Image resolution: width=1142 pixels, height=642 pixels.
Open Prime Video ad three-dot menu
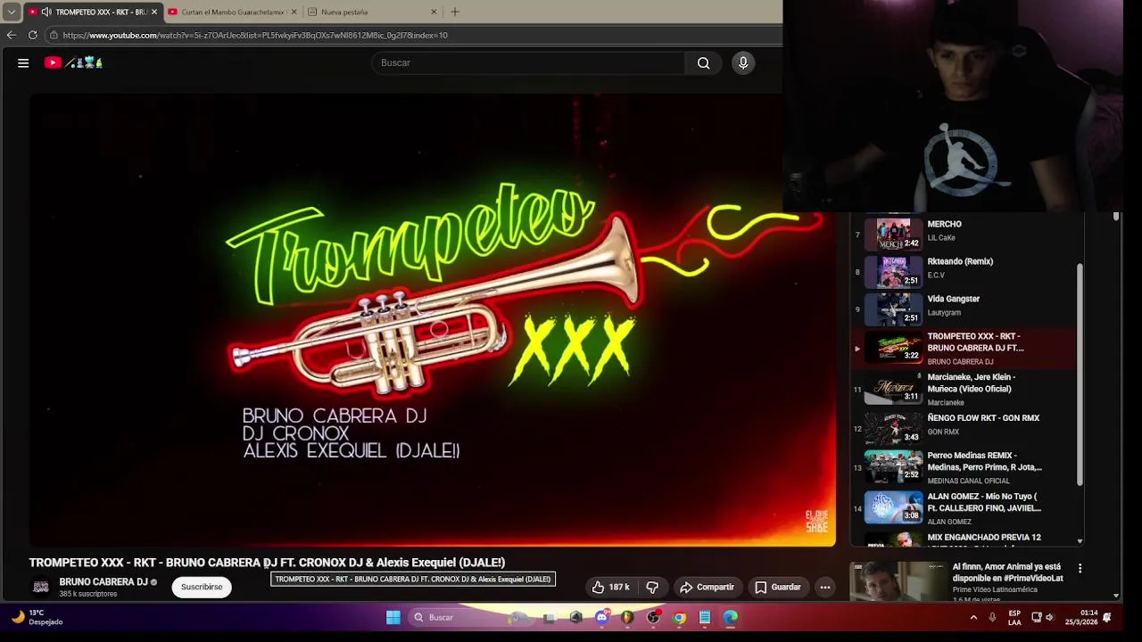1080,569
